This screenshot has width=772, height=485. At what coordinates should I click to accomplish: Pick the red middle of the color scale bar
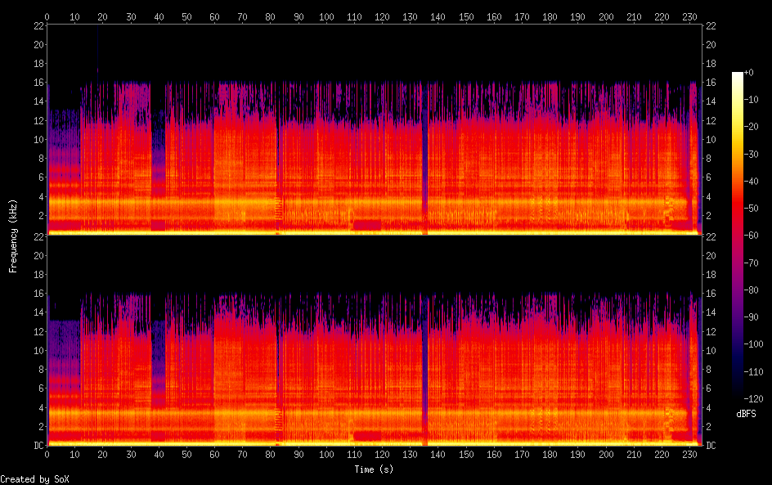tap(738, 221)
